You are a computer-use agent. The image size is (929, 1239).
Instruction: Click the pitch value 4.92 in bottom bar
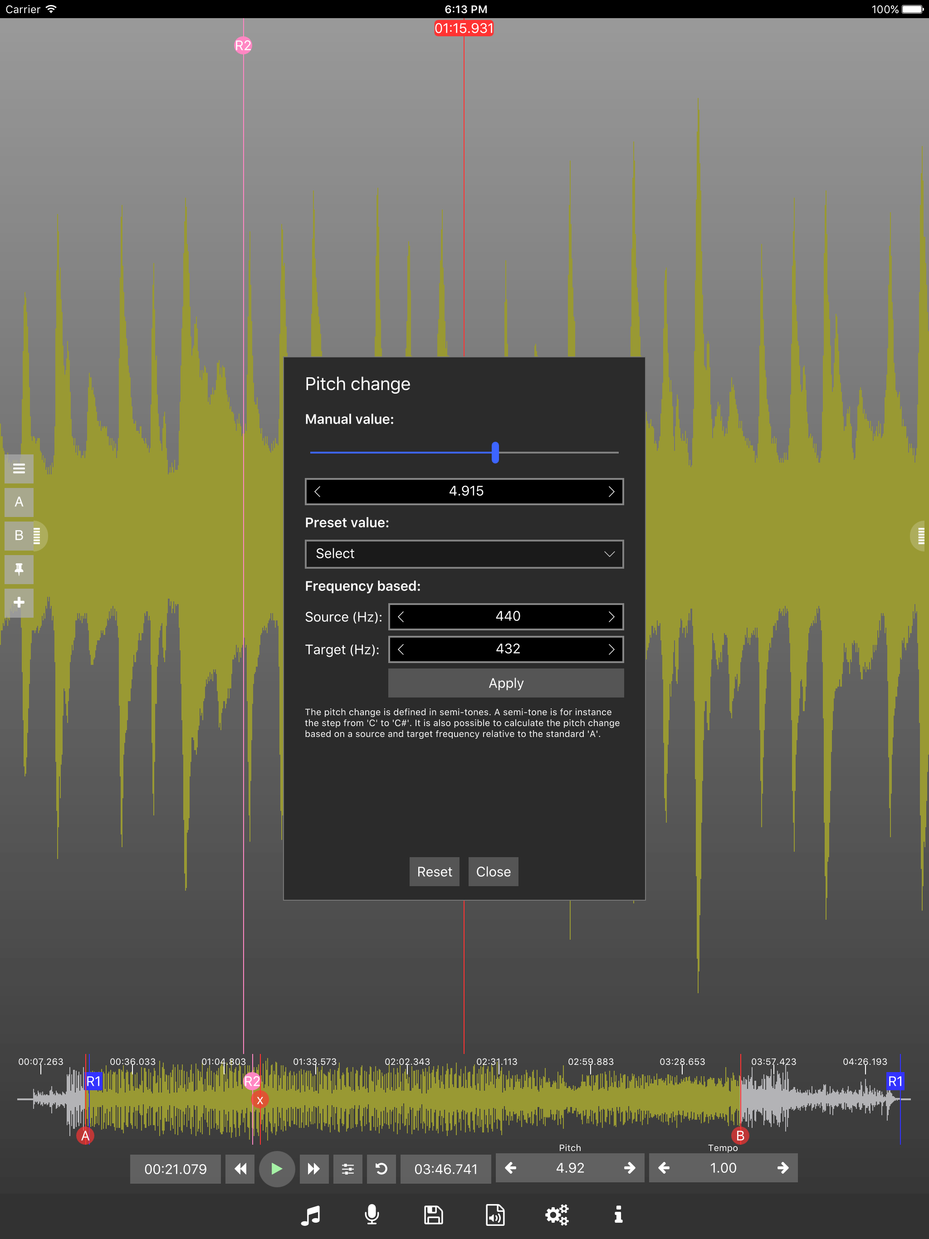click(570, 1168)
